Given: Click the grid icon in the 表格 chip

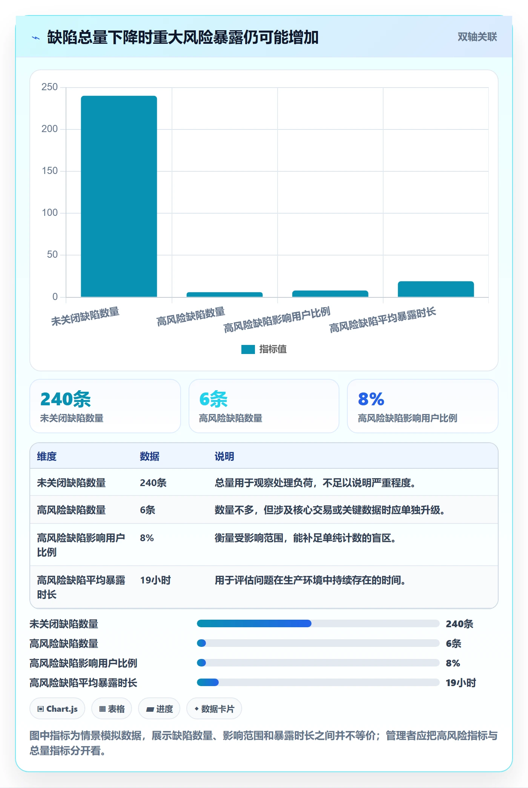Looking at the screenshot, I should [102, 709].
